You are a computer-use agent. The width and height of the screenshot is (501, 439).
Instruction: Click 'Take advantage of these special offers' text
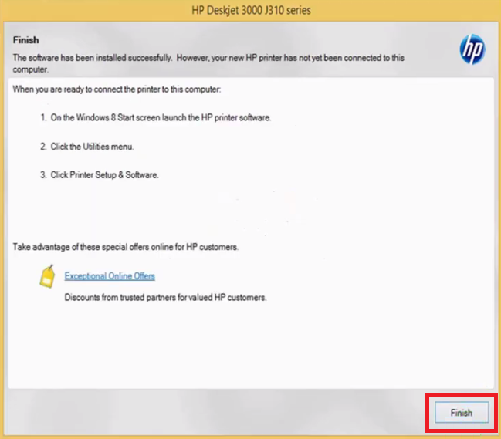coord(126,247)
